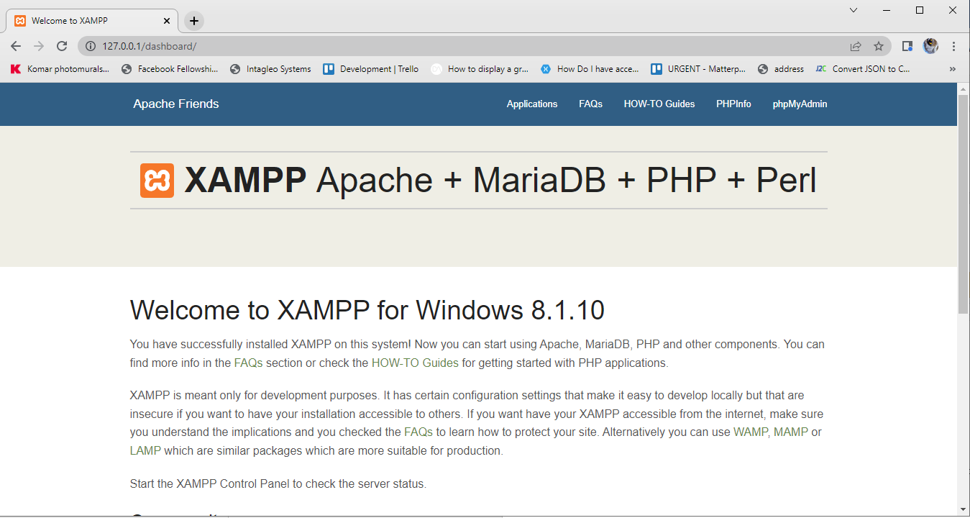Open a new tab with plus button
Image resolution: width=970 pixels, height=518 pixels.
click(x=194, y=21)
